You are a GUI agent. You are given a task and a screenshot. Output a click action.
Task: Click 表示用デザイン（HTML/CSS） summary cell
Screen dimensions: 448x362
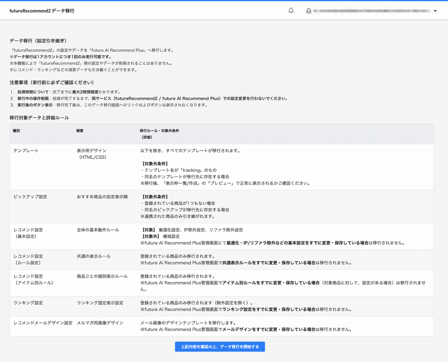pyautogui.click(x=92, y=154)
